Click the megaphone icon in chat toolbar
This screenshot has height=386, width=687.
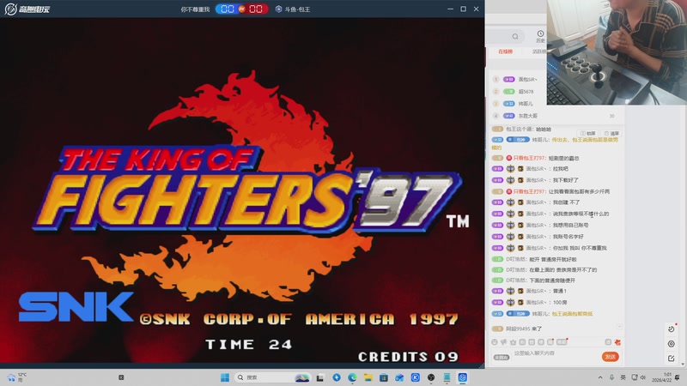tap(504, 341)
